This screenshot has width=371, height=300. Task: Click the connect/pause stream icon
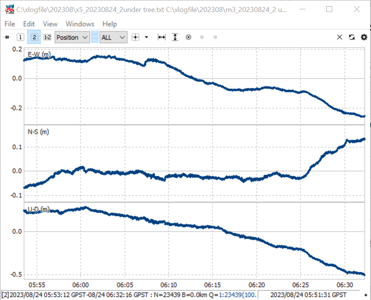[7, 37]
